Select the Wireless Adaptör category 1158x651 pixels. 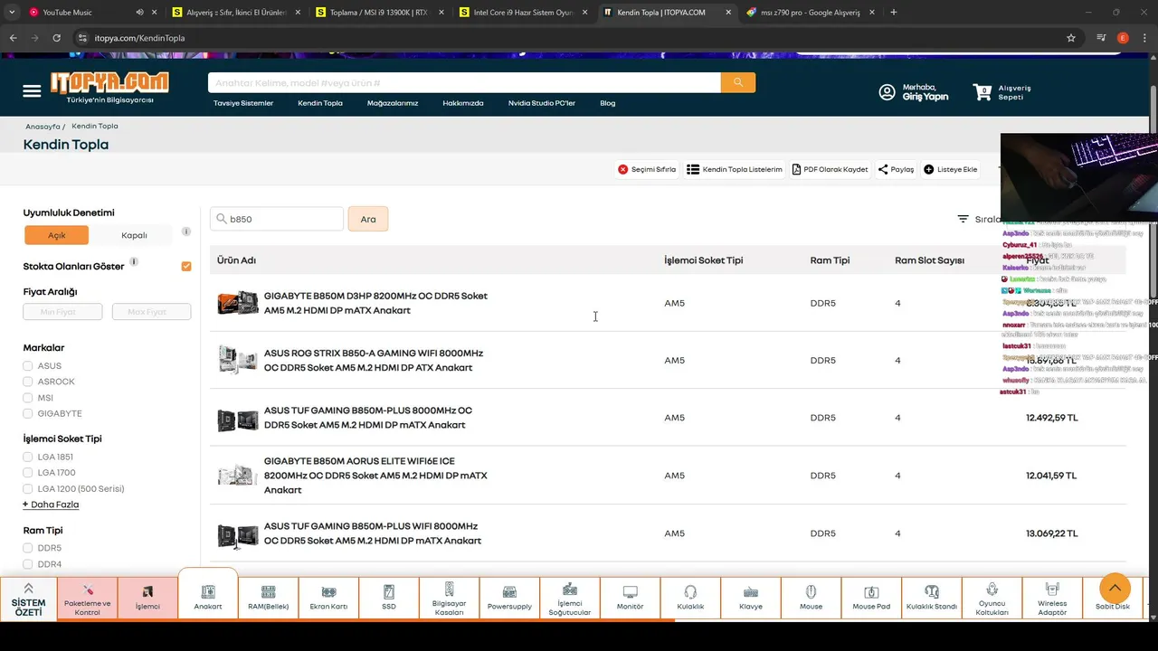[x=1052, y=599]
